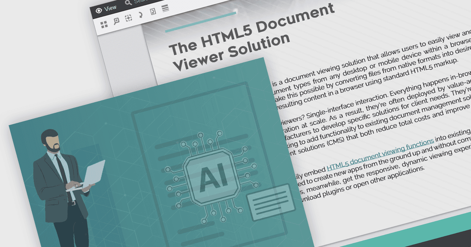Click the horizontal lines view mode icon
Viewport: 471px width, 247px height.
coord(165,8)
